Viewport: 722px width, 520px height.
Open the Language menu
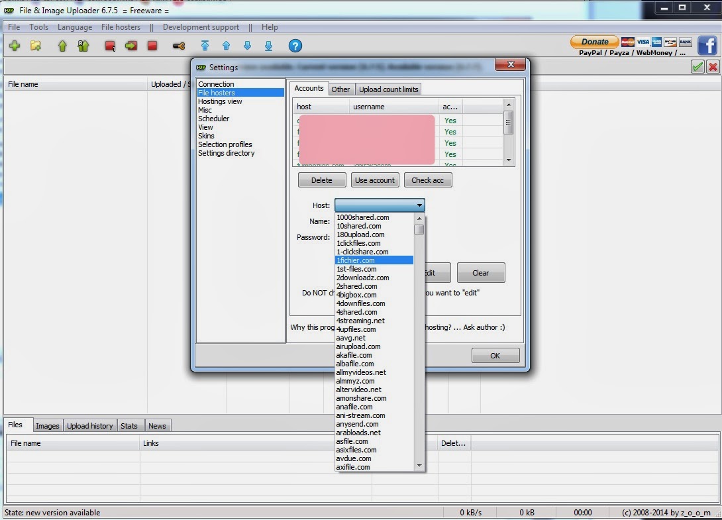point(75,27)
